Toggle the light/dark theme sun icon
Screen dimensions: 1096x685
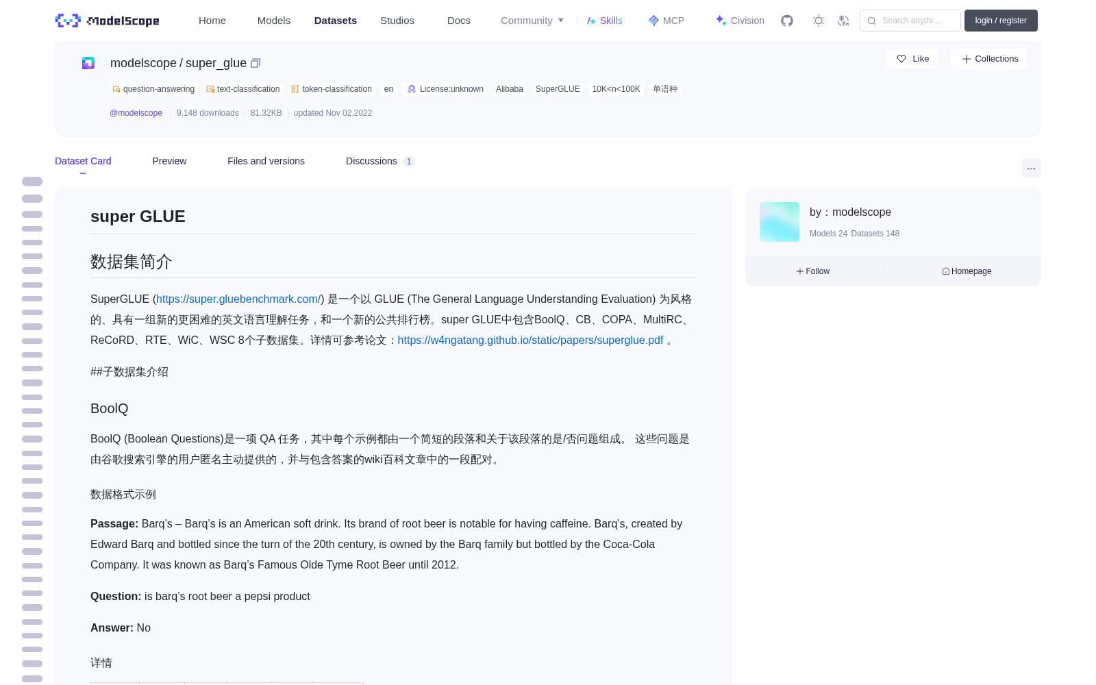point(819,21)
